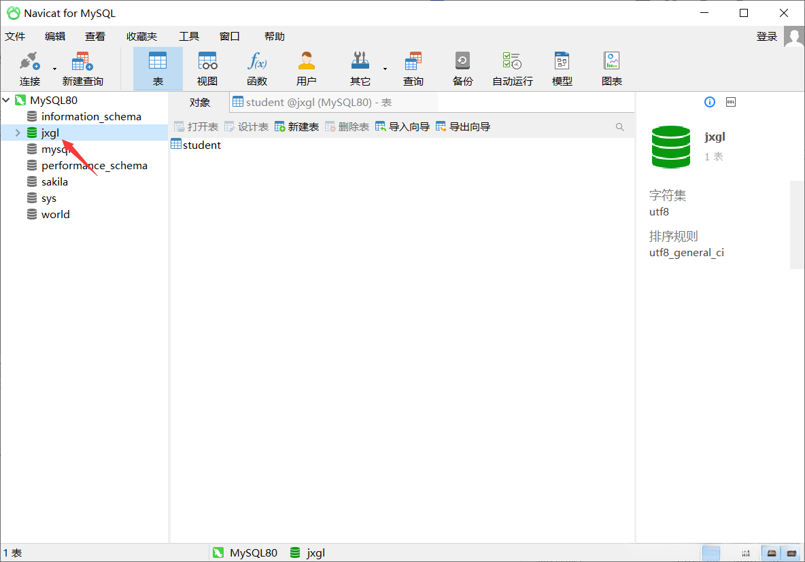Open the Backup (备份) toolbar icon
805x562 pixels.
click(462, 69)
